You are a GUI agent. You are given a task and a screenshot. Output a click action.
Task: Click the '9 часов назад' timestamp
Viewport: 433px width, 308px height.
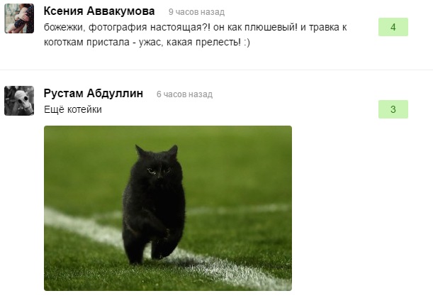(196, 12)
